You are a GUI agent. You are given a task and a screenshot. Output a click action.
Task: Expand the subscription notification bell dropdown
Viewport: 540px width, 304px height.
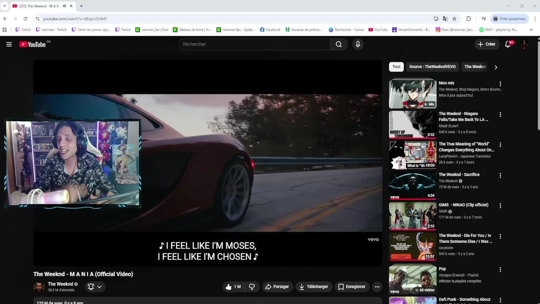click(x=94, y=287)
